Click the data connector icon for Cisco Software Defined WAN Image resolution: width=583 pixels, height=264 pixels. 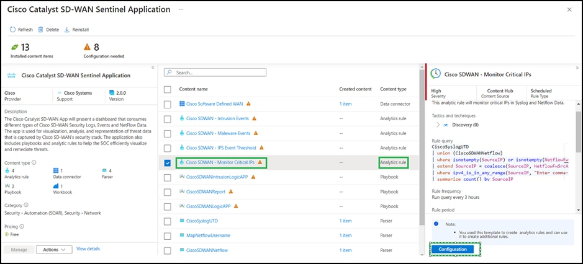click(x=182, y=103)
